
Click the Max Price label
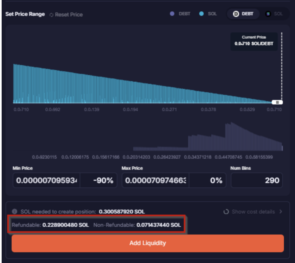132,168
